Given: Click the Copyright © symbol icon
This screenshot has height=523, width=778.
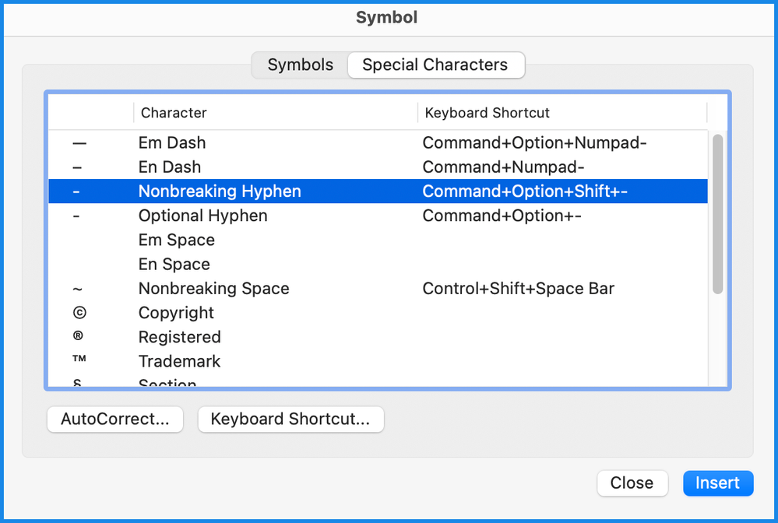Looking at the screenshot, I should point(79,313).
